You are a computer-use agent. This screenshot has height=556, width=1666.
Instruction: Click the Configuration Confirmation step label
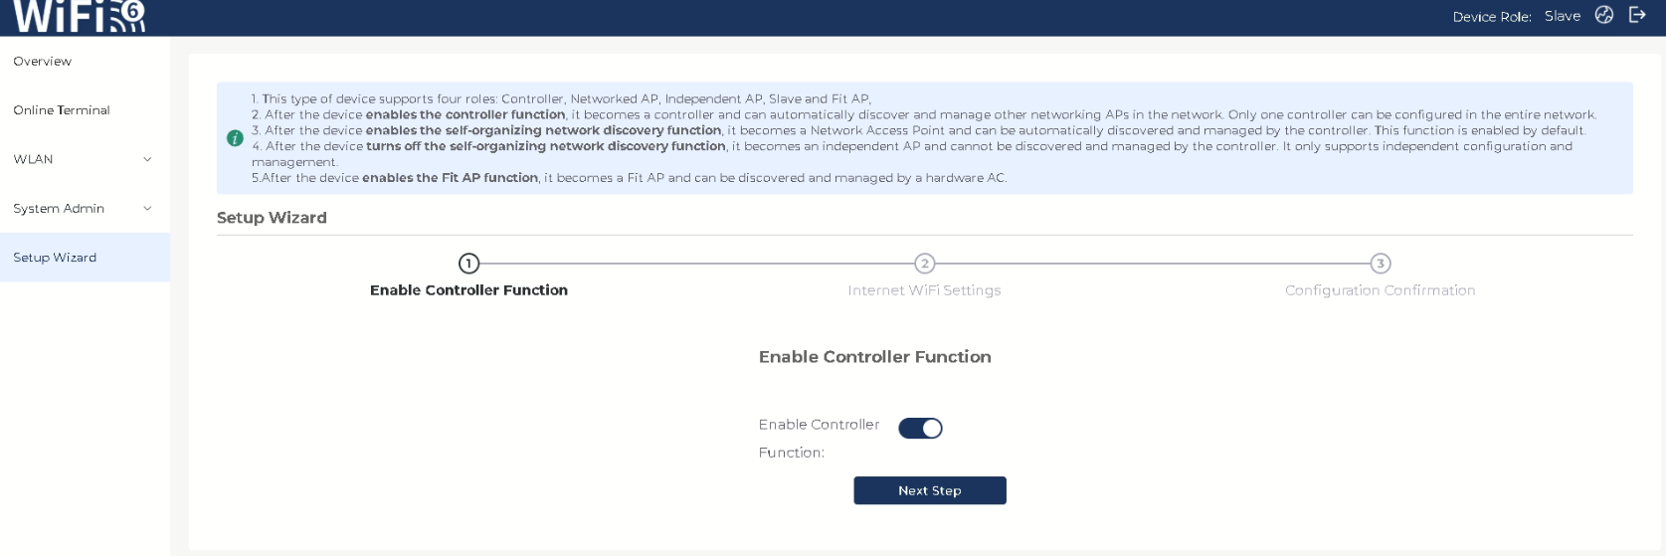coord(1380,290)
